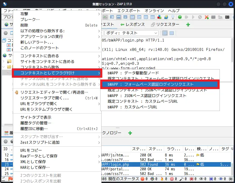The width and height of the screenshot is (235, 183).
Task: Open Manage Add-ons with the blocks icon
Action: tap(159, 17)
